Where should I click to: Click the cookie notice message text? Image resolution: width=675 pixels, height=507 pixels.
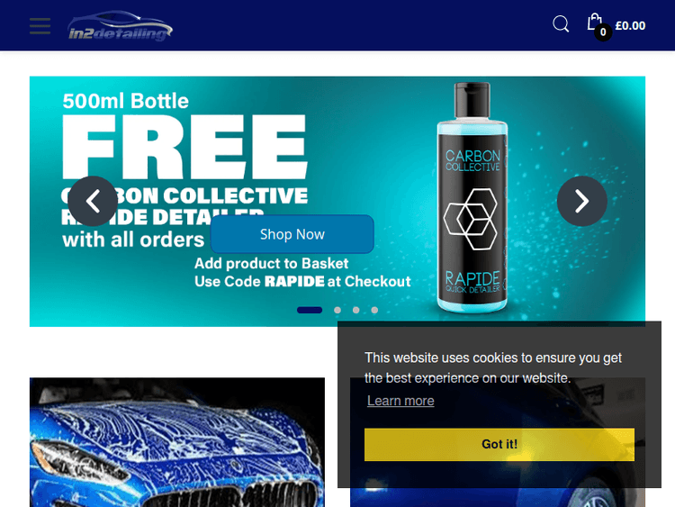(x=493, y=367)
